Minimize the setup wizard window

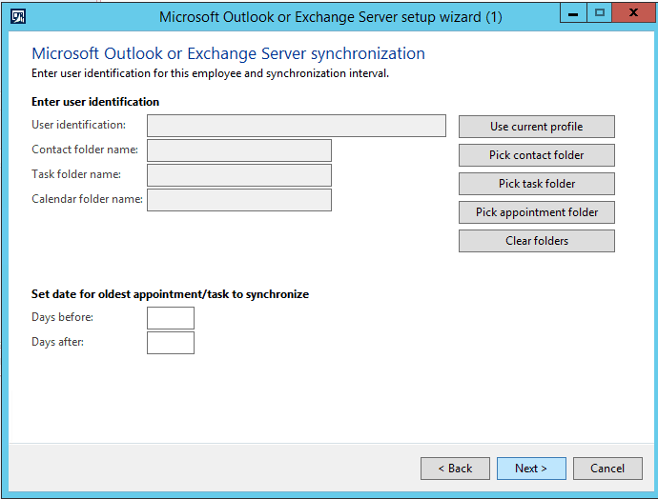(573, 13)
